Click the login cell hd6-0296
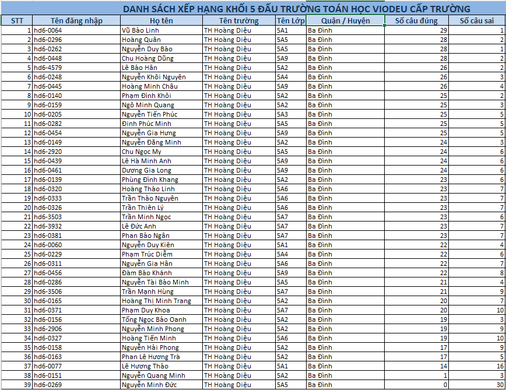This screenshot has height=390, width=506. coord(76,40)
